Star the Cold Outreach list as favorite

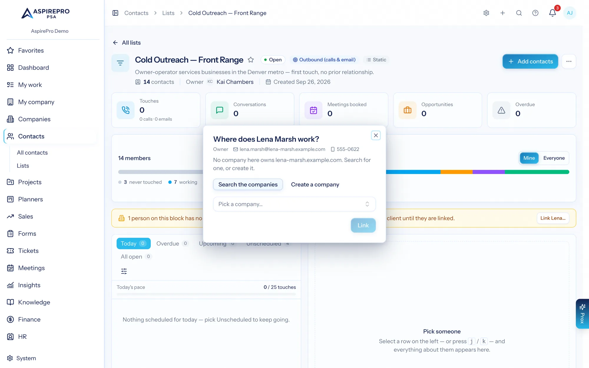[x=251, y=60]
